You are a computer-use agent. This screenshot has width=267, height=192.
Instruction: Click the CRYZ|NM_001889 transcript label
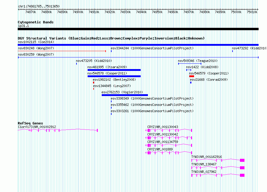(160, 149)
